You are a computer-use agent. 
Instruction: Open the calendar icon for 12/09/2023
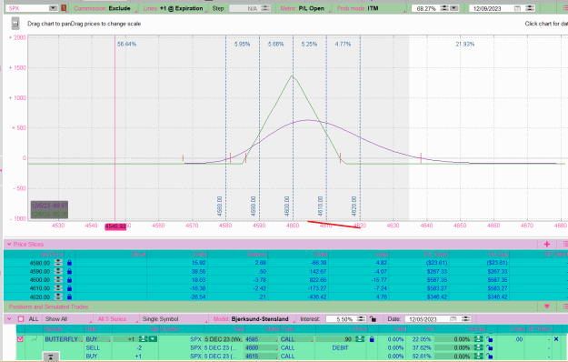coord(518,8)
